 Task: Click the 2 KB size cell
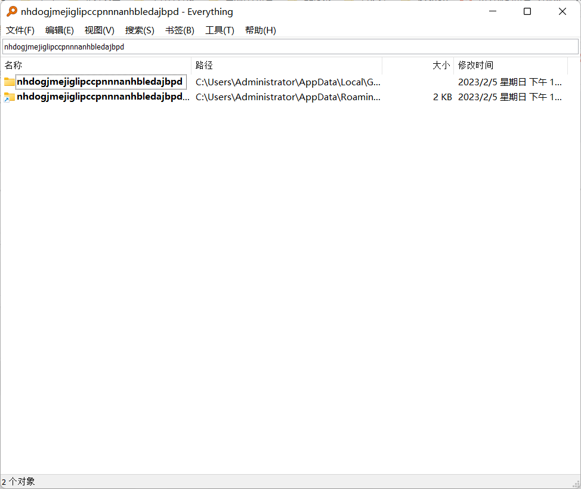point(443,97)
